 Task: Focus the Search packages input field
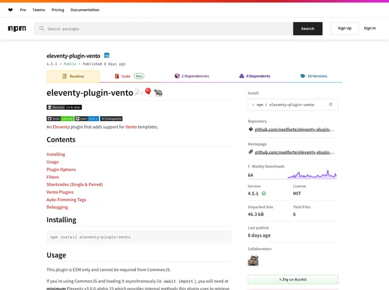tap(163, 28)
